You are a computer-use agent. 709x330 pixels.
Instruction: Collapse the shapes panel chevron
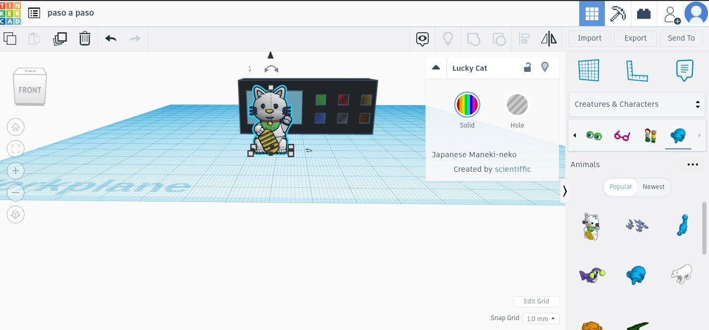click(x=565, y=191)
